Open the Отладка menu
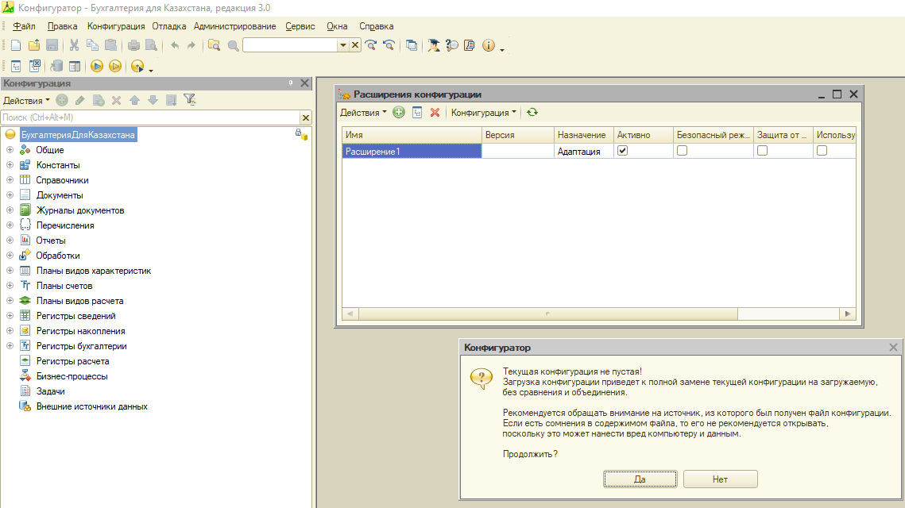905x508 pixels. tap(169, 26)
